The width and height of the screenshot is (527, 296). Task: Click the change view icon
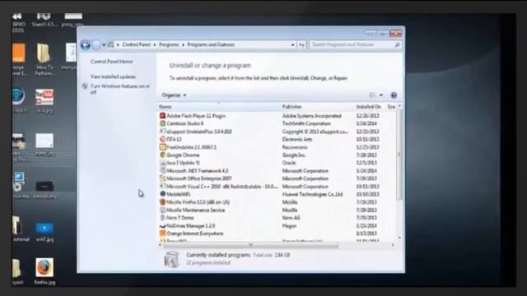point(372,95)
